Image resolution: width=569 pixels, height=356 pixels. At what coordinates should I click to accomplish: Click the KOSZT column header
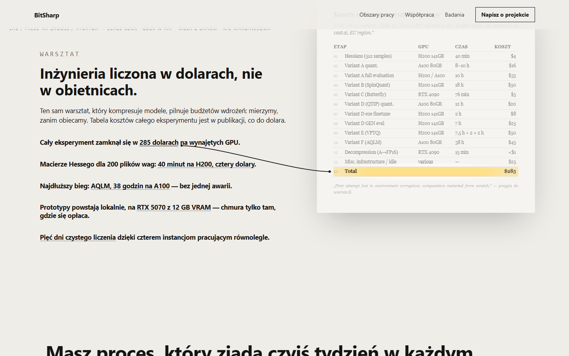click(503, 47)
